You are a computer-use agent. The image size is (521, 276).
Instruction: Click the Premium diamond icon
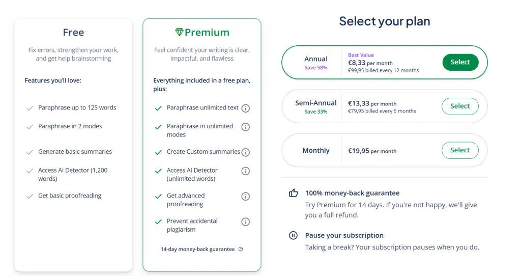180,32
